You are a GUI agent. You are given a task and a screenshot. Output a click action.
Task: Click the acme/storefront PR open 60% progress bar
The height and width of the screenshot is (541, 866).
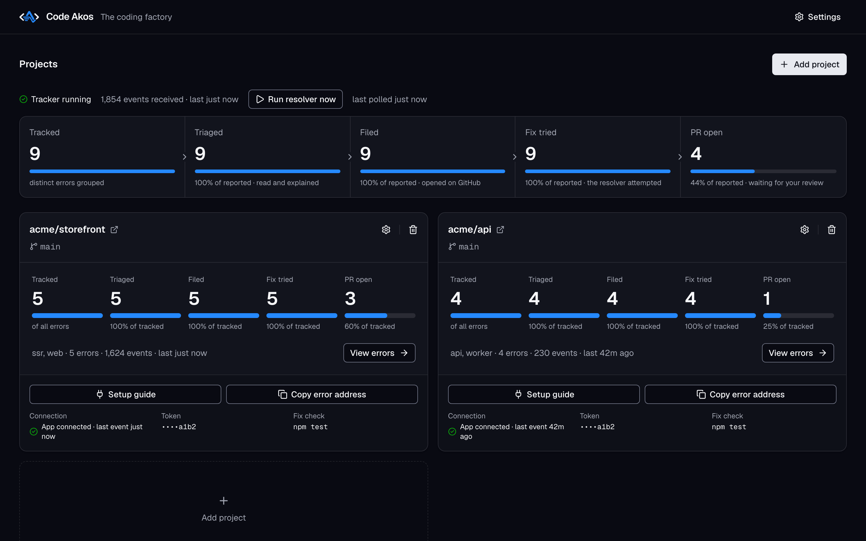pyautogui.click(x=380, y=316)
